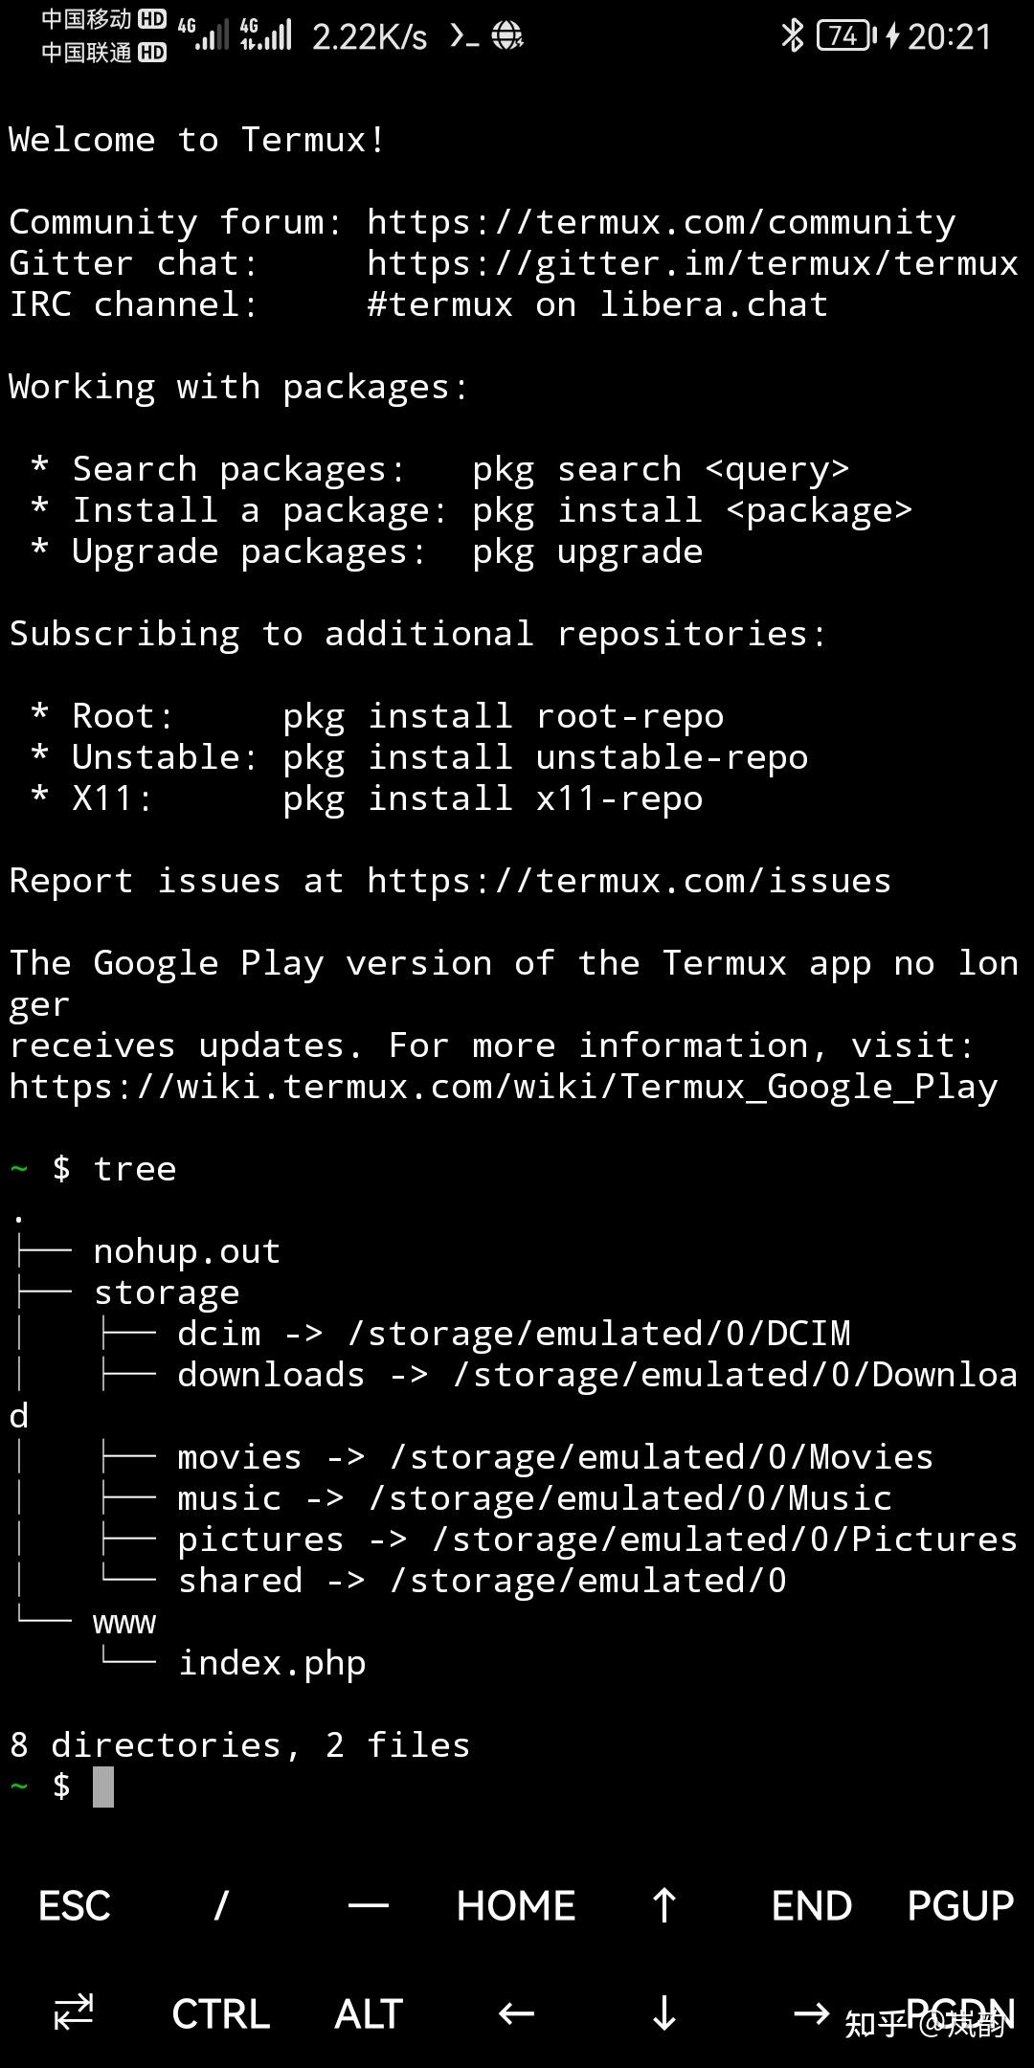This screenshot has width=1034, height=2068.
Task: Tap the terminal cursor at the shell prompt
Action: 101,1787
